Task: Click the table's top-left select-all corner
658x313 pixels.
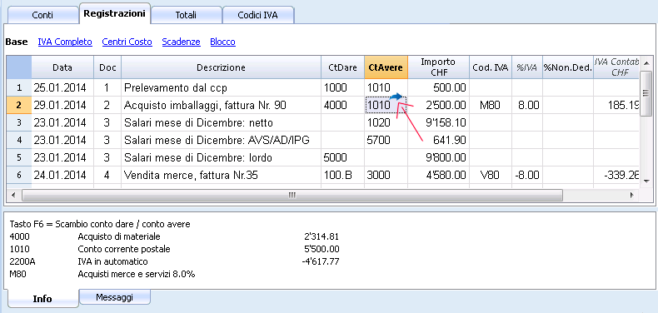Action: click(18, 67)
